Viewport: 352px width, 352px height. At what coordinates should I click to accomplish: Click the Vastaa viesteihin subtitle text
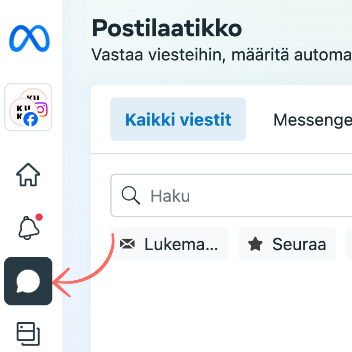(221, 55)
